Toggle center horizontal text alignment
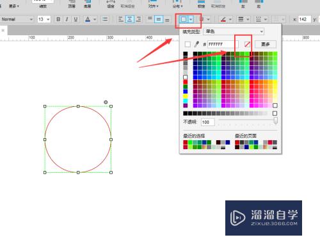Image resolution: width=320 pixels, height=242 pixels. (129, 19)
